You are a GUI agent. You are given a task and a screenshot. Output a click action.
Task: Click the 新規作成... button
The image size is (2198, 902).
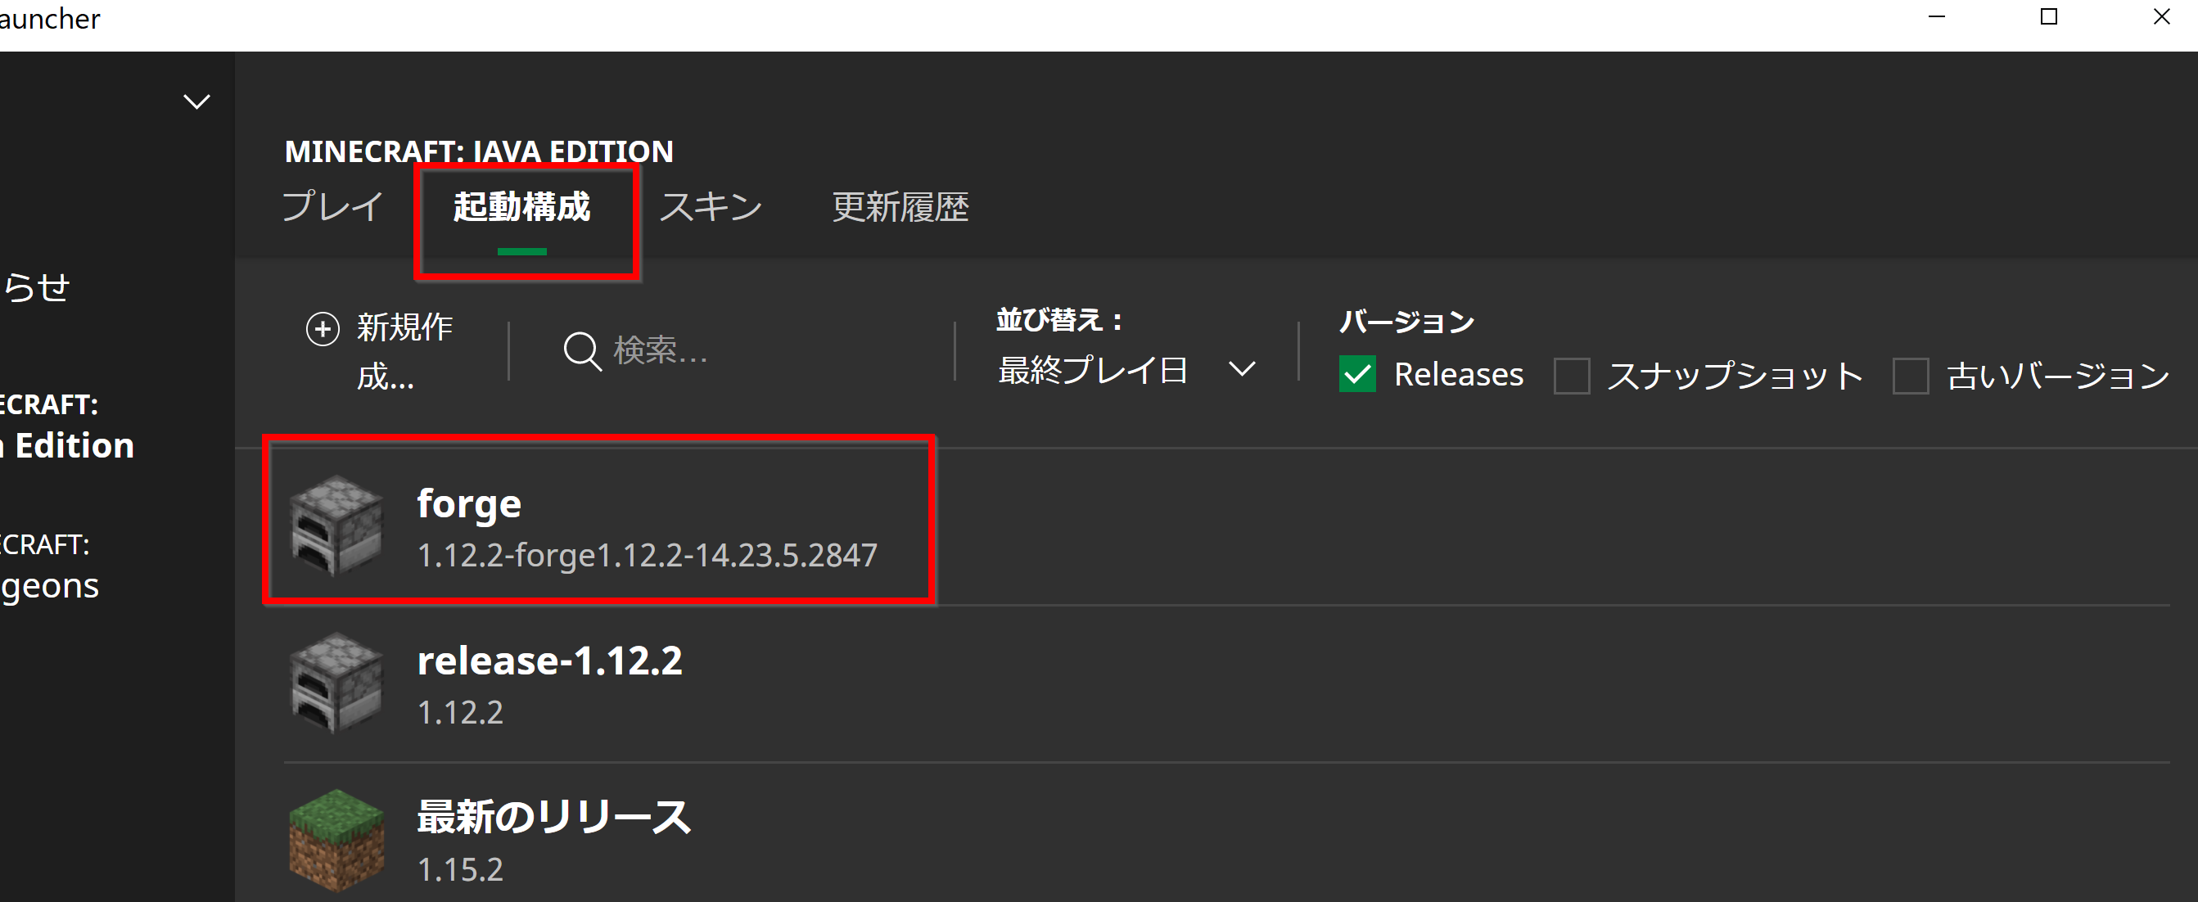tap(381, 350)
